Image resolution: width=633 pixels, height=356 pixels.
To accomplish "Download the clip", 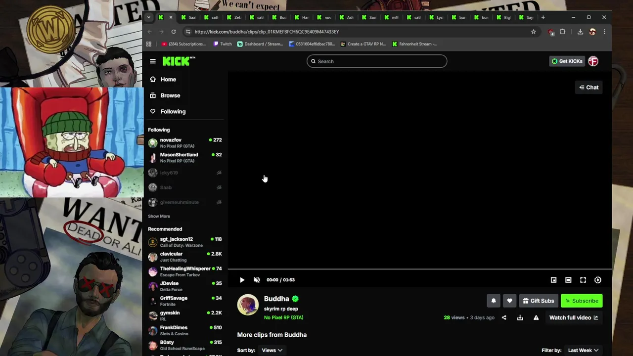I will tap(520, 317).
